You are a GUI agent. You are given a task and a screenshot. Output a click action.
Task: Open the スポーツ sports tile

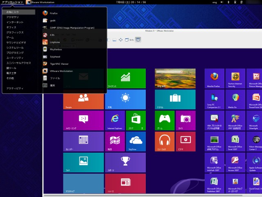coord(125,163)
